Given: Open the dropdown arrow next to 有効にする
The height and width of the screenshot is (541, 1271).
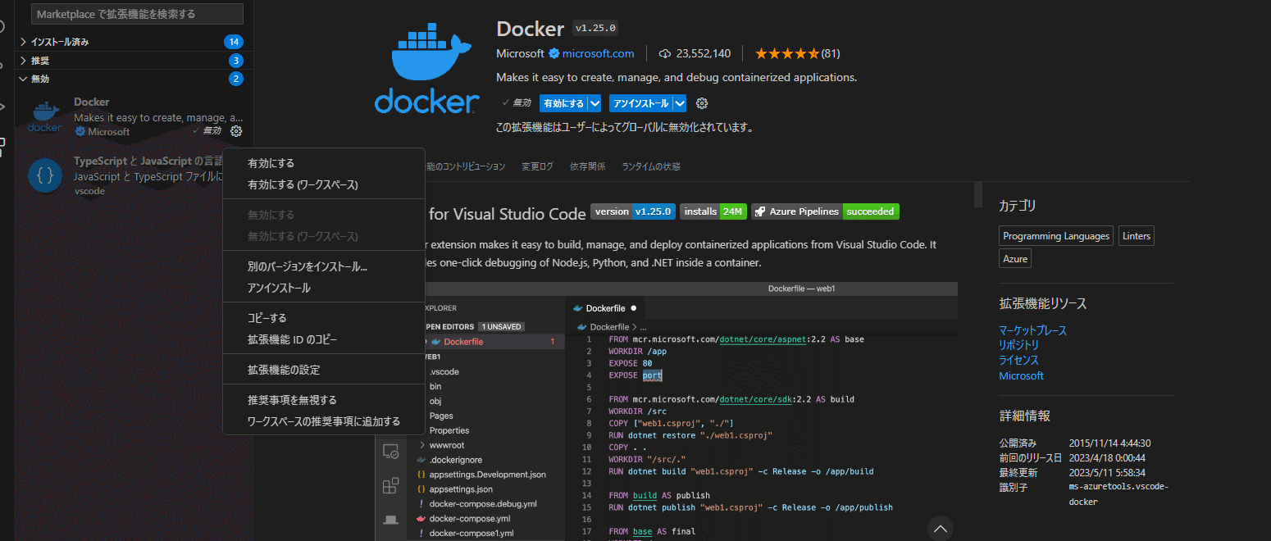Looking at the screenshot, I should (594, 103).
